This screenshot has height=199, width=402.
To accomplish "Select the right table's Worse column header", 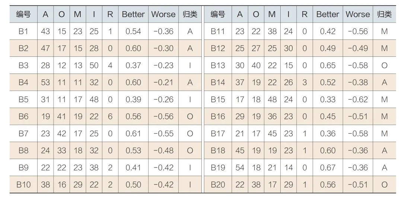I will (x=358, y=14).
